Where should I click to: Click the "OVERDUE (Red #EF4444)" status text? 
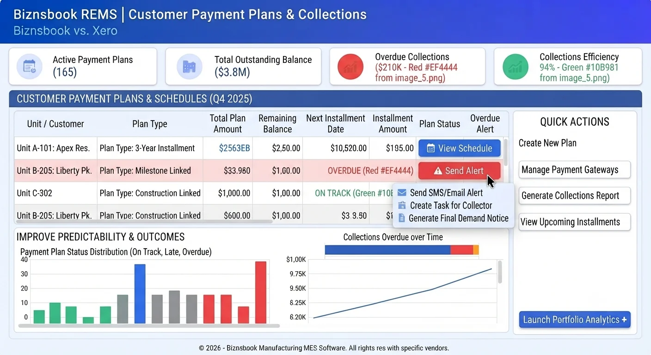[x=370, y=171]
